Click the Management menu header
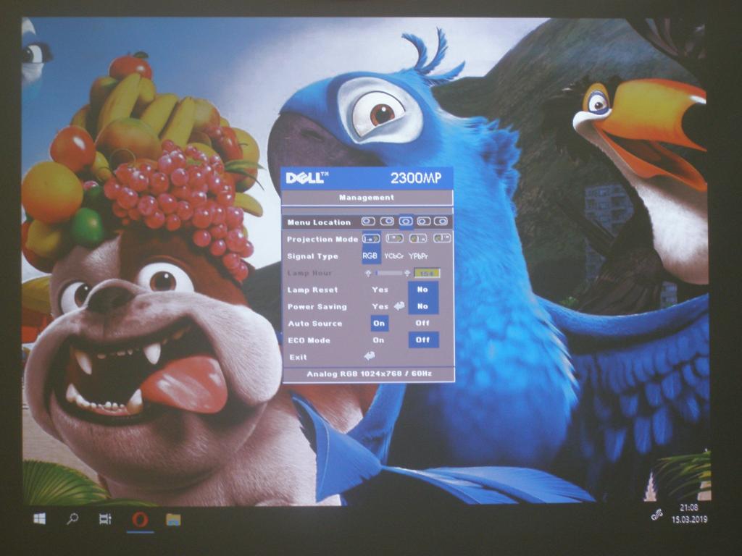The width and height of the screenshot is (742, 556). tap(367, 198)
